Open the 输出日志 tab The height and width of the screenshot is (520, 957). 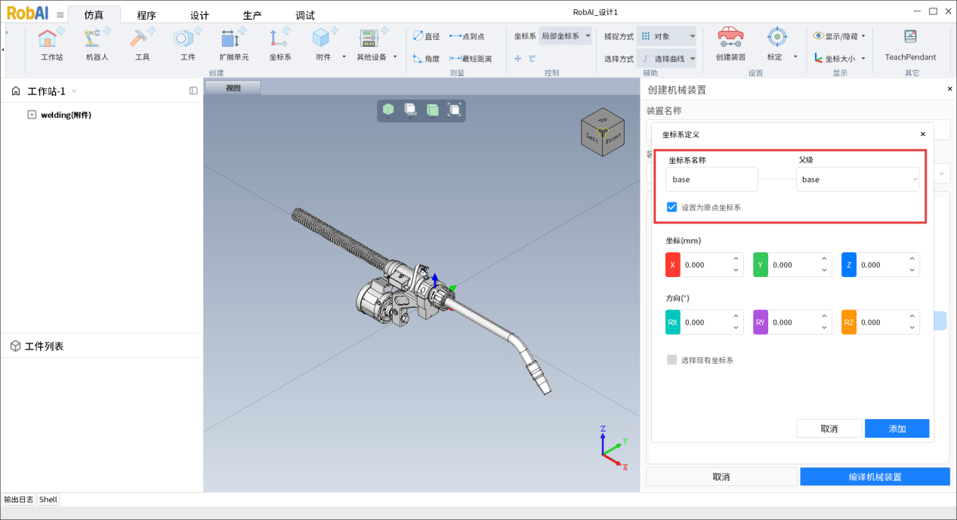tap(19, 499)
